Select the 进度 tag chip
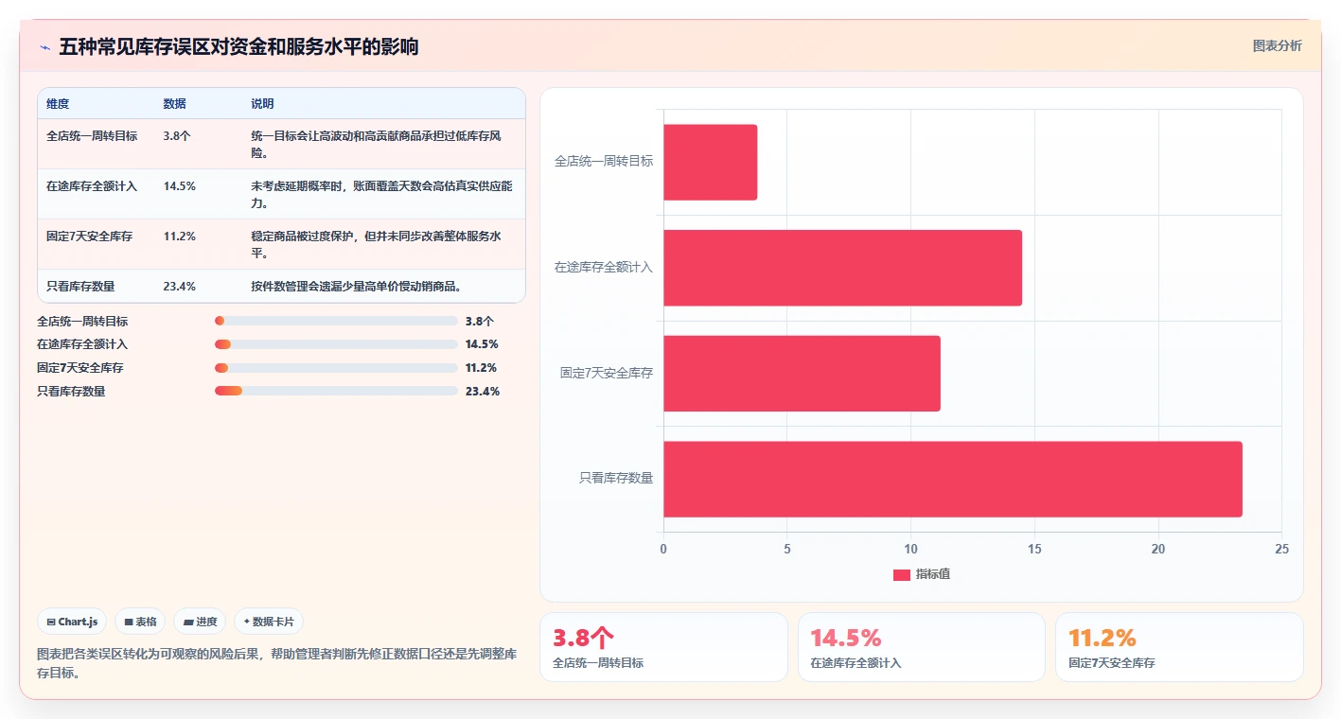Viewport: 1341px width, 719px height. coord(200,622)
